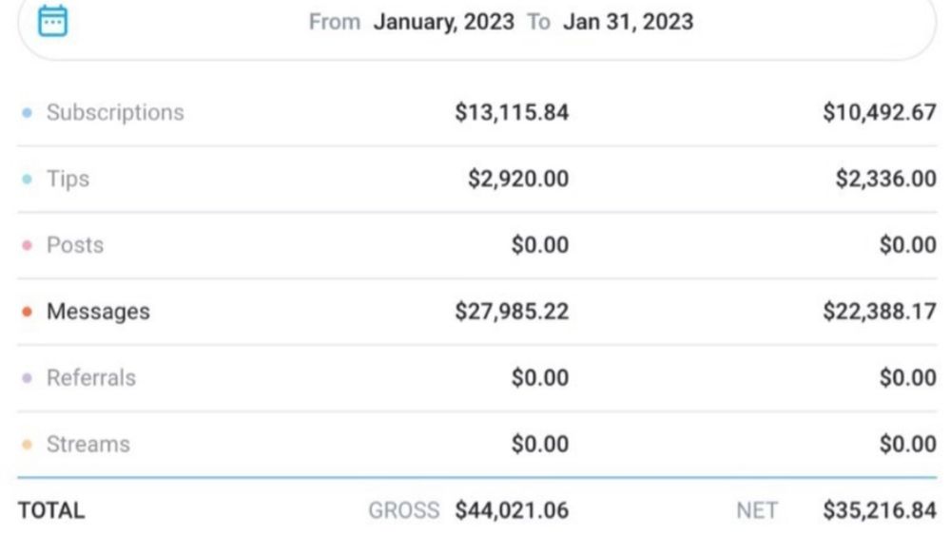Screen dimensions: 951x534
Task: Click the yellow dot beside Streams
Action: 27,445
